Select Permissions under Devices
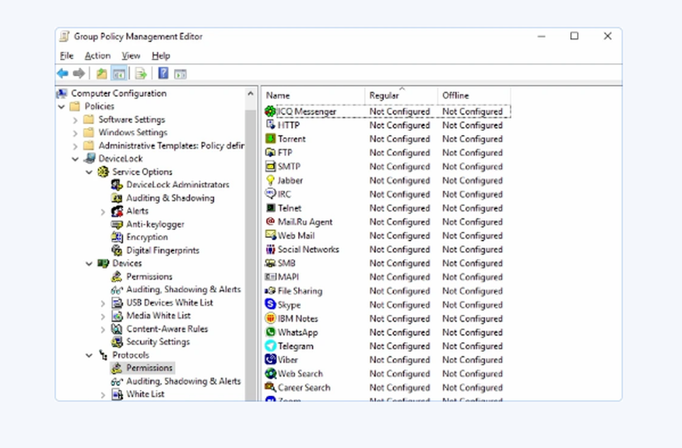 149,276
